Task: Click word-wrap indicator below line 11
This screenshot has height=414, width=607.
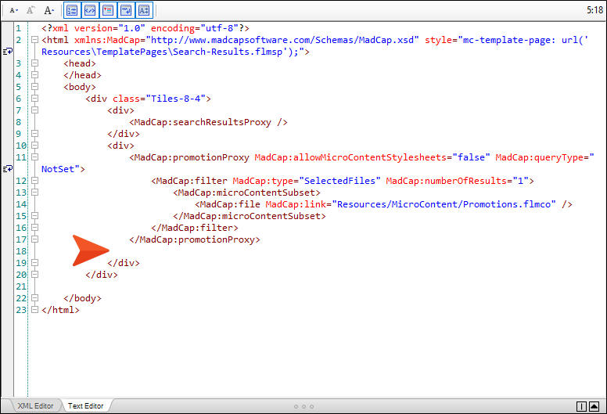Action: click(x=8, y=168)
